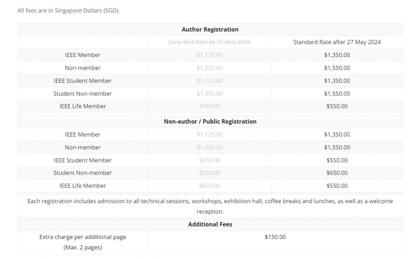Click Non-author IEEE Student Member standard rate $550.00
This screenshot has height=259, width=414.
click(x=337, y=160)
